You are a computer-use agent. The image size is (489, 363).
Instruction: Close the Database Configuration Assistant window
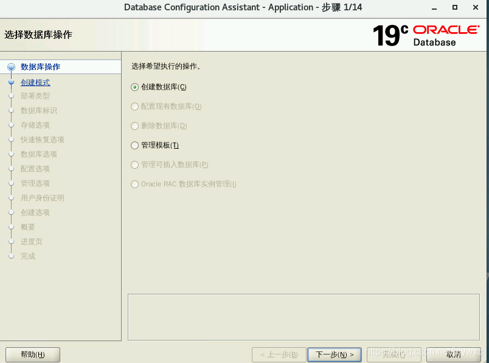(475, 7)
